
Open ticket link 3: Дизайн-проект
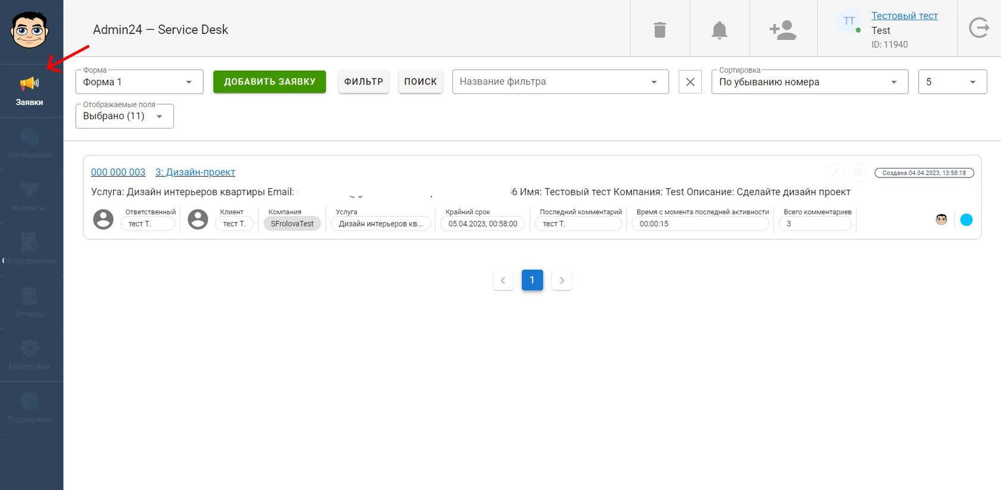tap(195, 172)
